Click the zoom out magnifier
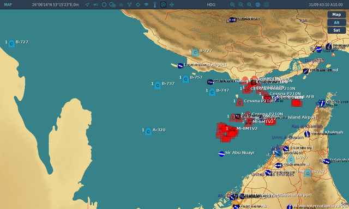 coord(241,5)
